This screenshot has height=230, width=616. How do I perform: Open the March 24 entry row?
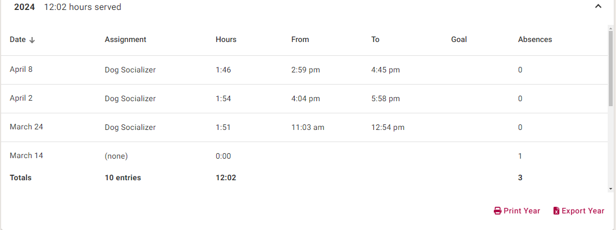point(26,127)
